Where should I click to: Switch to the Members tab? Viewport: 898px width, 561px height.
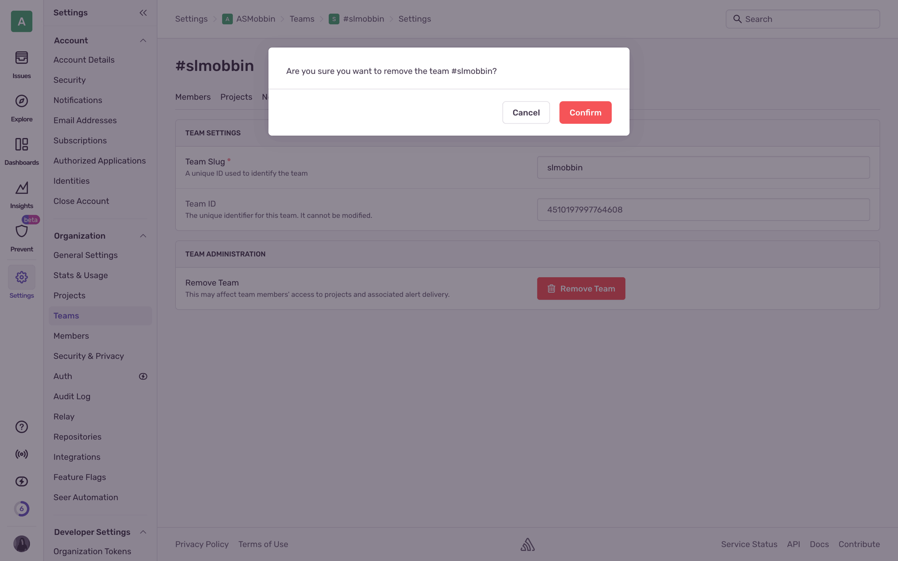[193, 97]
